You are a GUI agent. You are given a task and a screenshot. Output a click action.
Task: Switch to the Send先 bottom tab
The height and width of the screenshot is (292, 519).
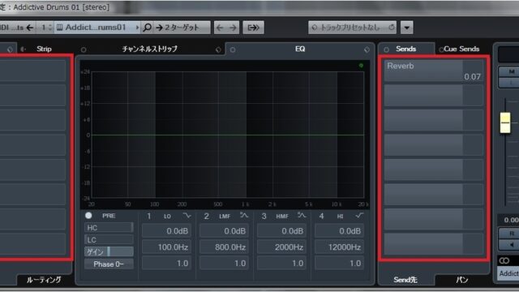[405, 280]
